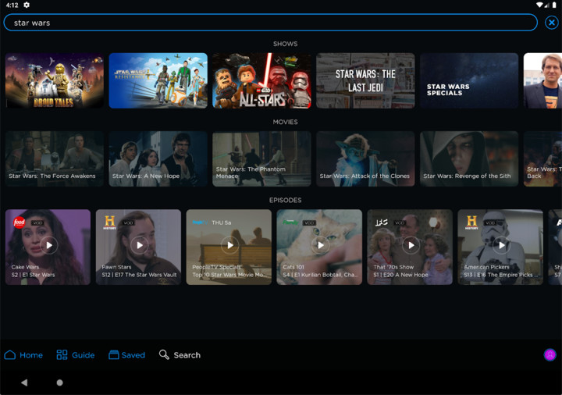562x395 pixels.
Task: Play American Pickers episode
Action: coord(501,245)
